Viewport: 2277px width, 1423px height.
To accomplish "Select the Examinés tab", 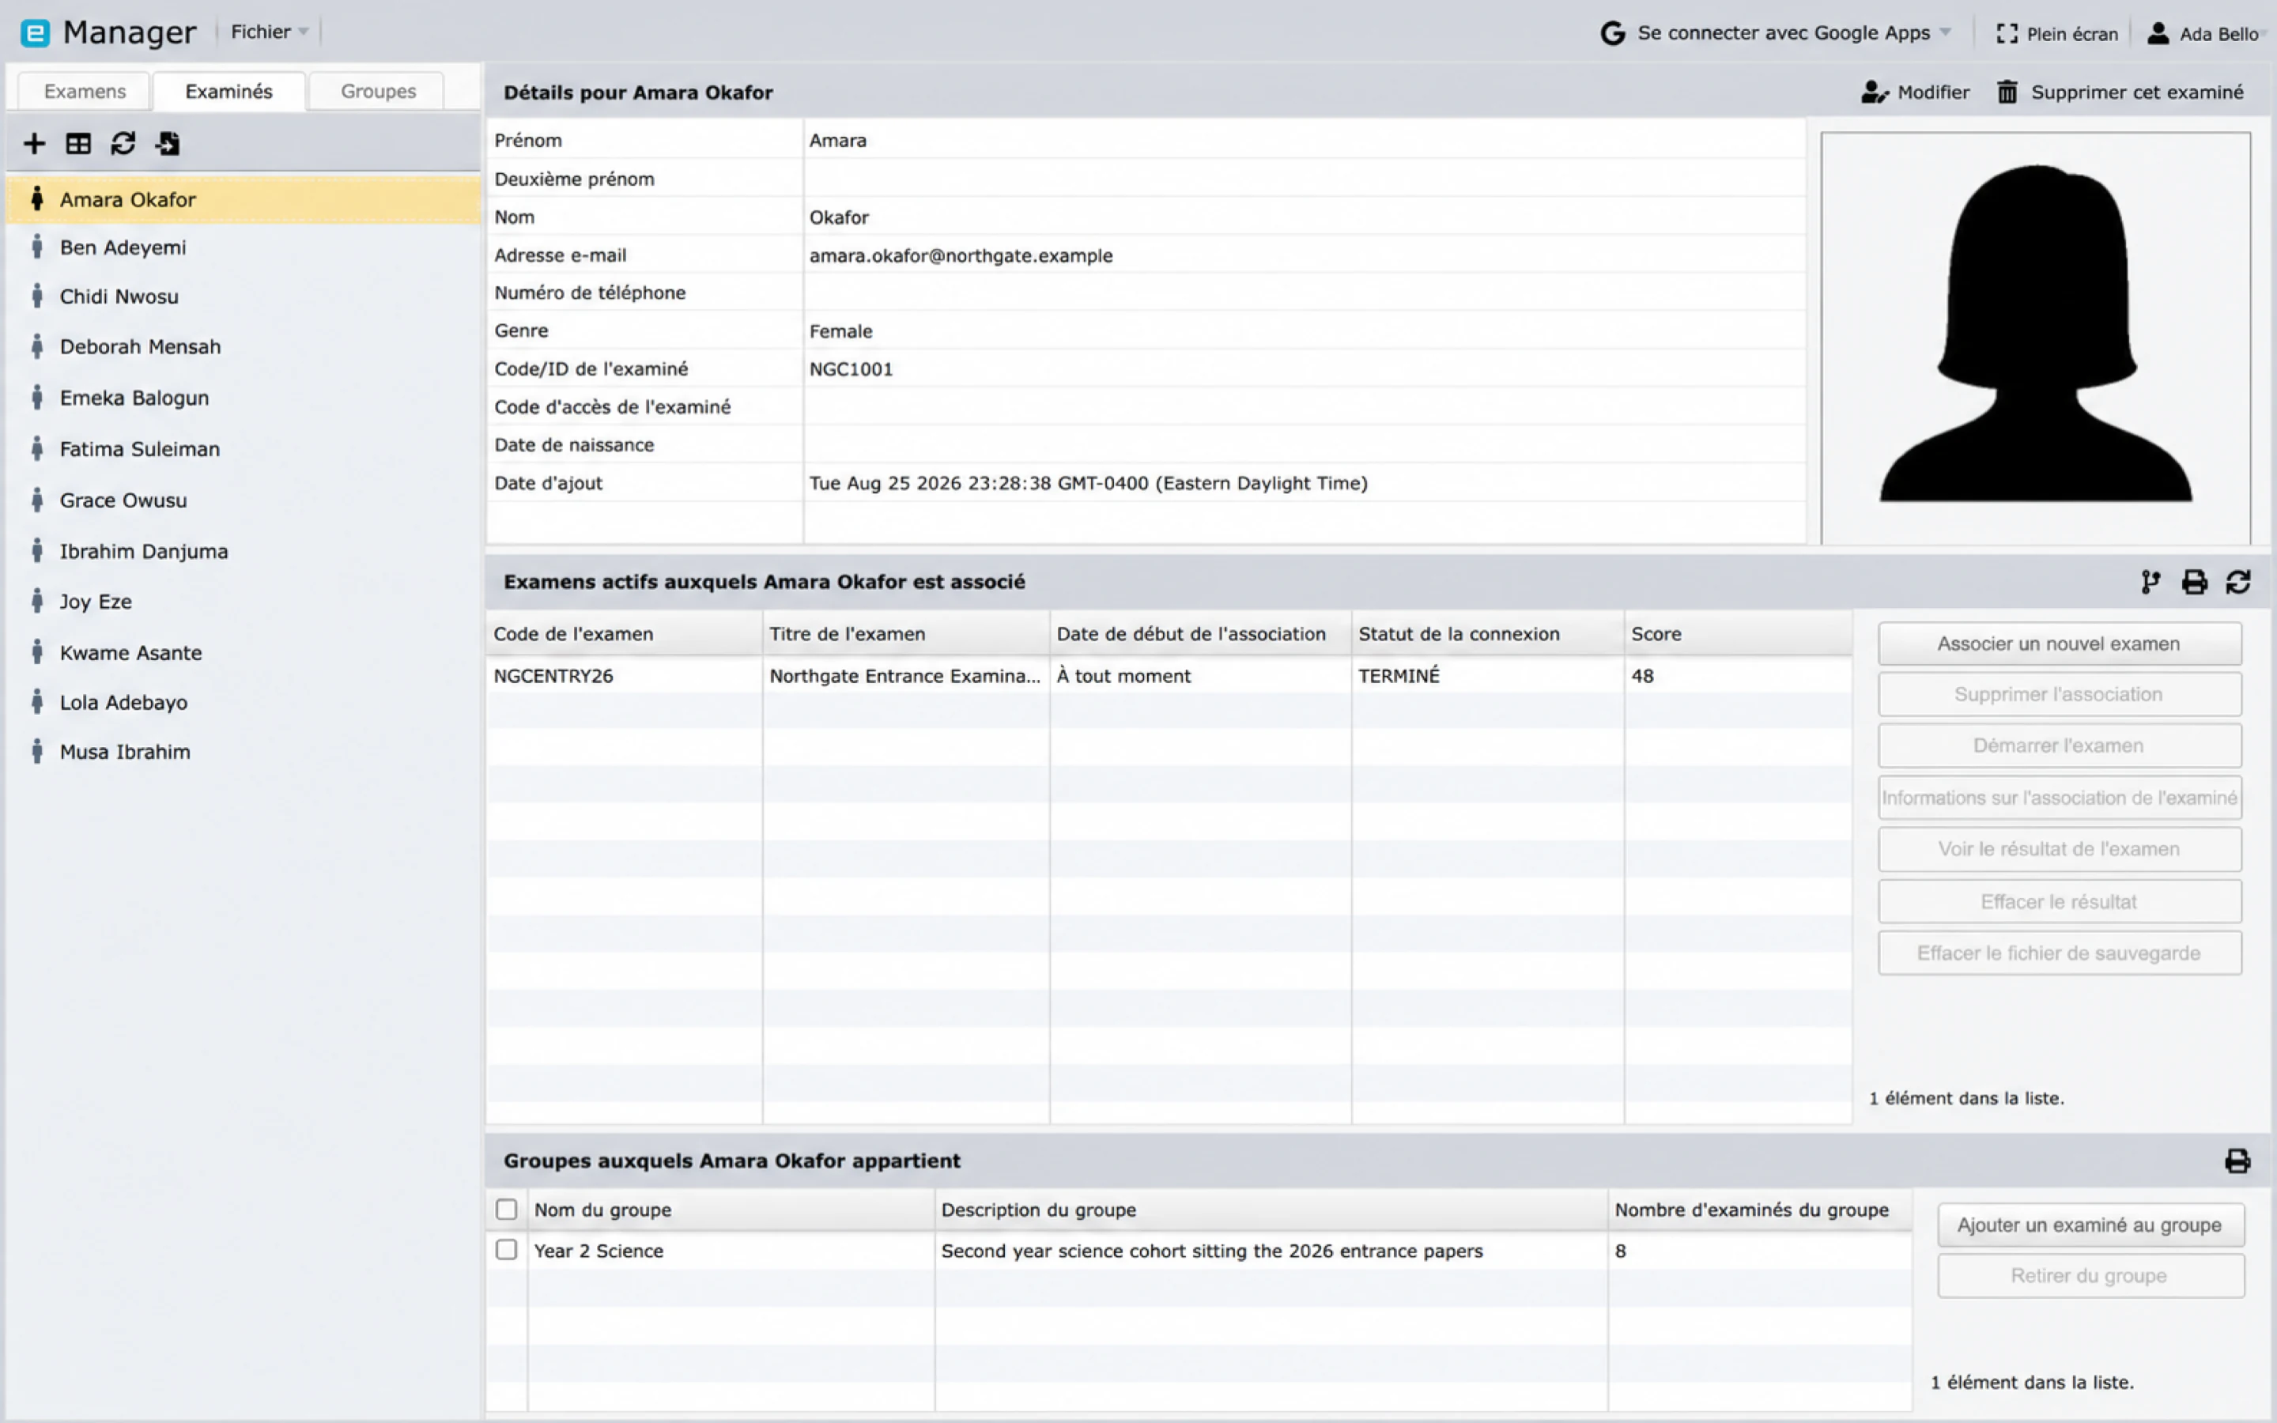I will pos(228,91).
